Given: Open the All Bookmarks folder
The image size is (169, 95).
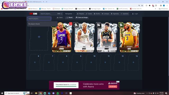Looking at the screenshot, I should [x=163, y=9].
